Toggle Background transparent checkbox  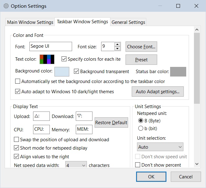click(77, 72)
